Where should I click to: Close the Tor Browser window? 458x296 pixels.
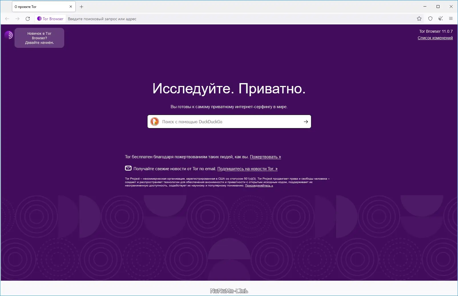click(451, 7)
